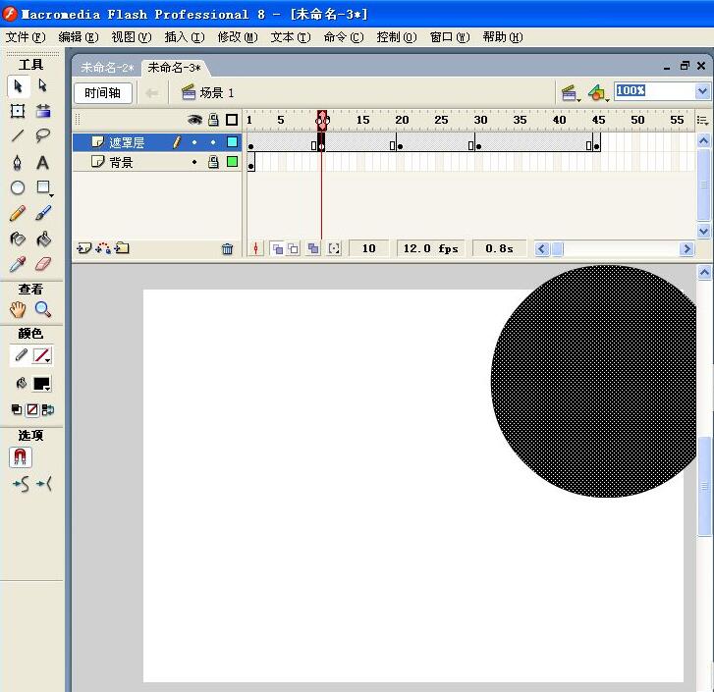Click the Center Frame icon

click(256, 248)
